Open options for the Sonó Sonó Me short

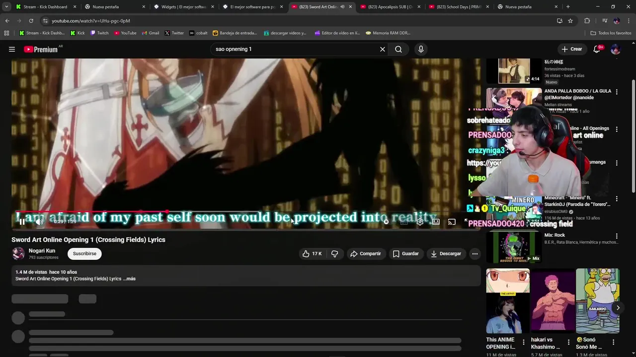point(613,342)
